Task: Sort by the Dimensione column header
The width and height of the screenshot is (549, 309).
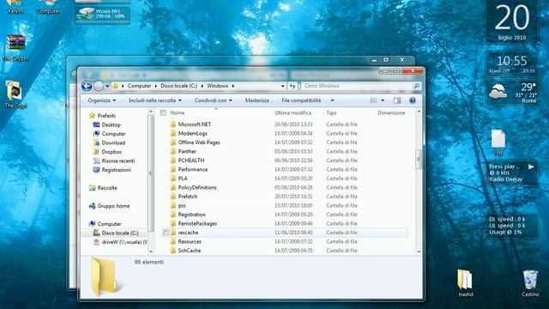Action: 391,112
